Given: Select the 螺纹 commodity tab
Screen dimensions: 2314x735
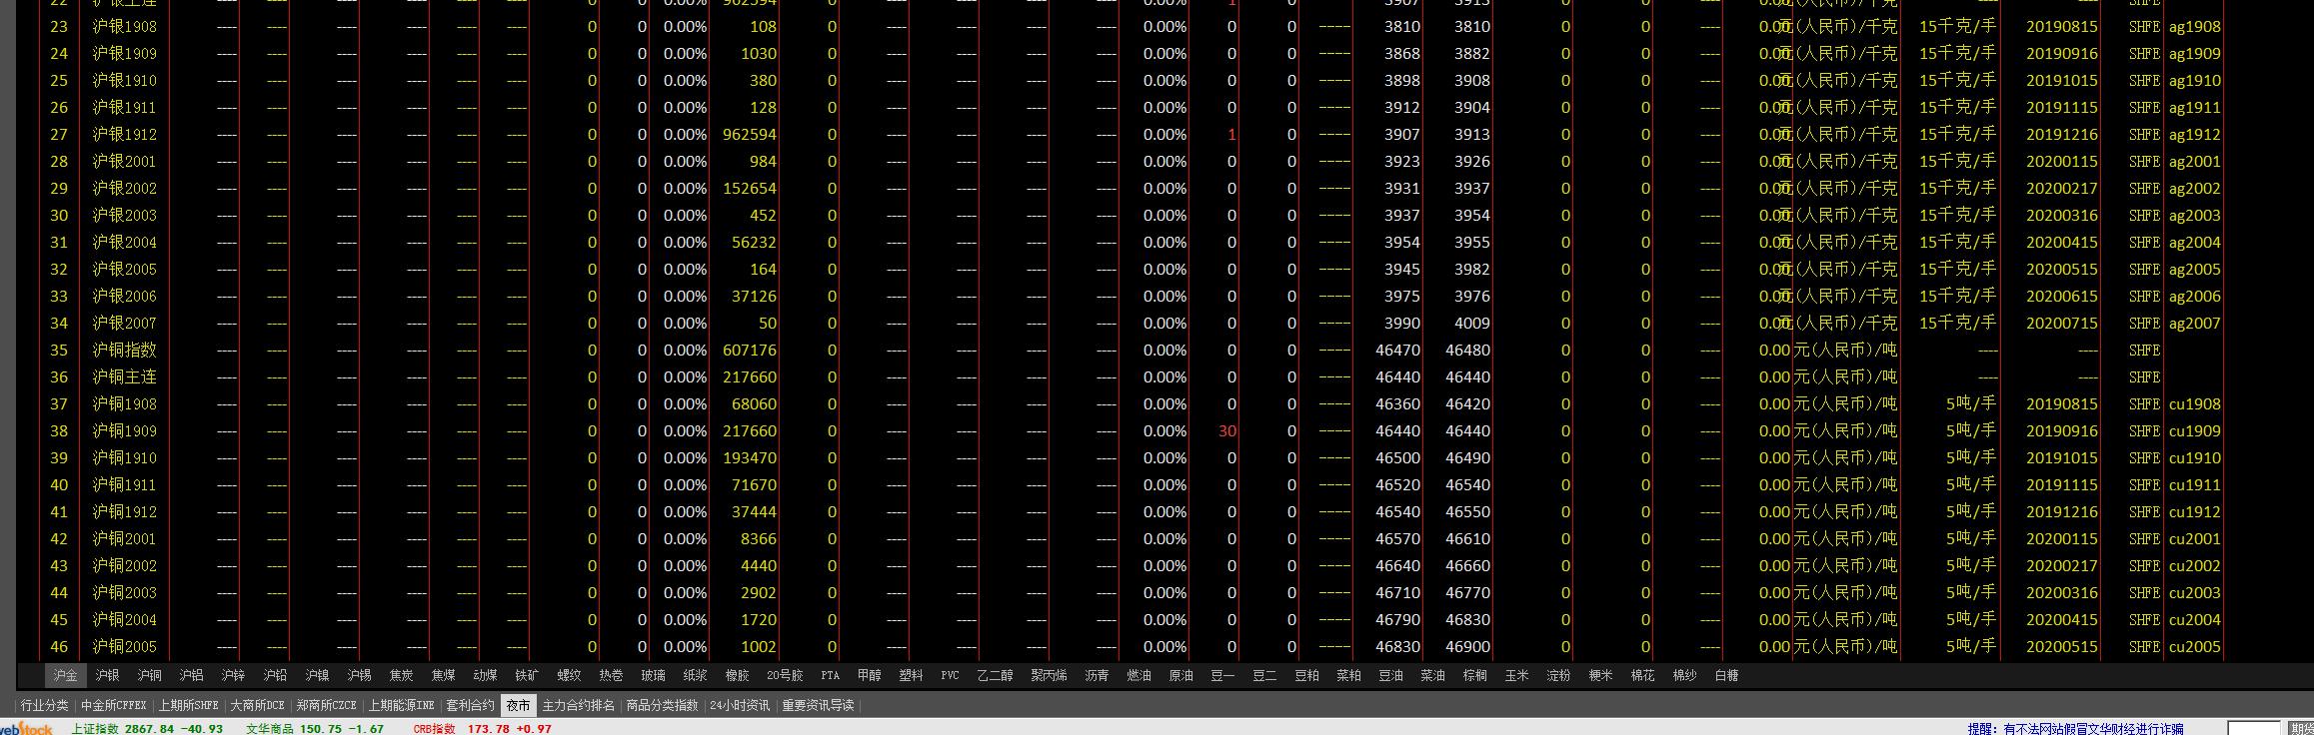Looking at the screenshot, I should click(x=569, y=676).
